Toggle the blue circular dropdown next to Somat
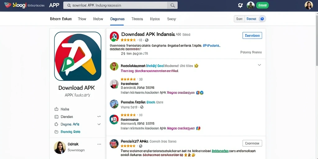 (262, 19)
